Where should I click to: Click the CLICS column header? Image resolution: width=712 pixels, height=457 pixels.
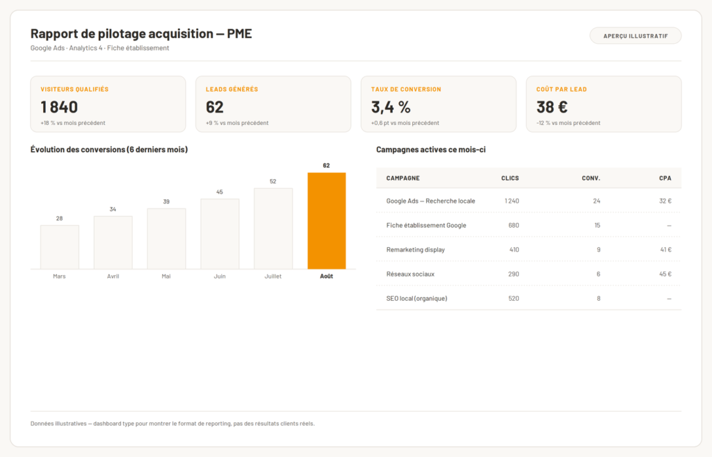(x=510, y=178)
